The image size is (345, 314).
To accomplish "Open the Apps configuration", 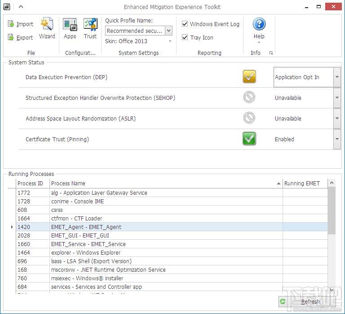I will point(70,28).
